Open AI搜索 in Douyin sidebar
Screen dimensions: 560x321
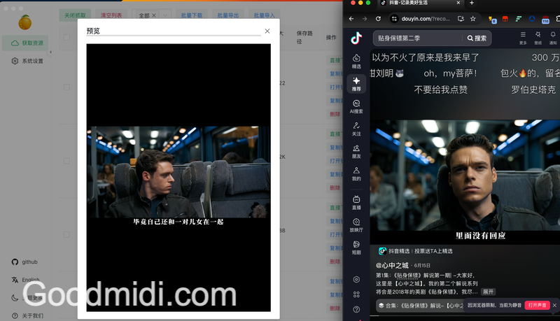click(356, 106)
